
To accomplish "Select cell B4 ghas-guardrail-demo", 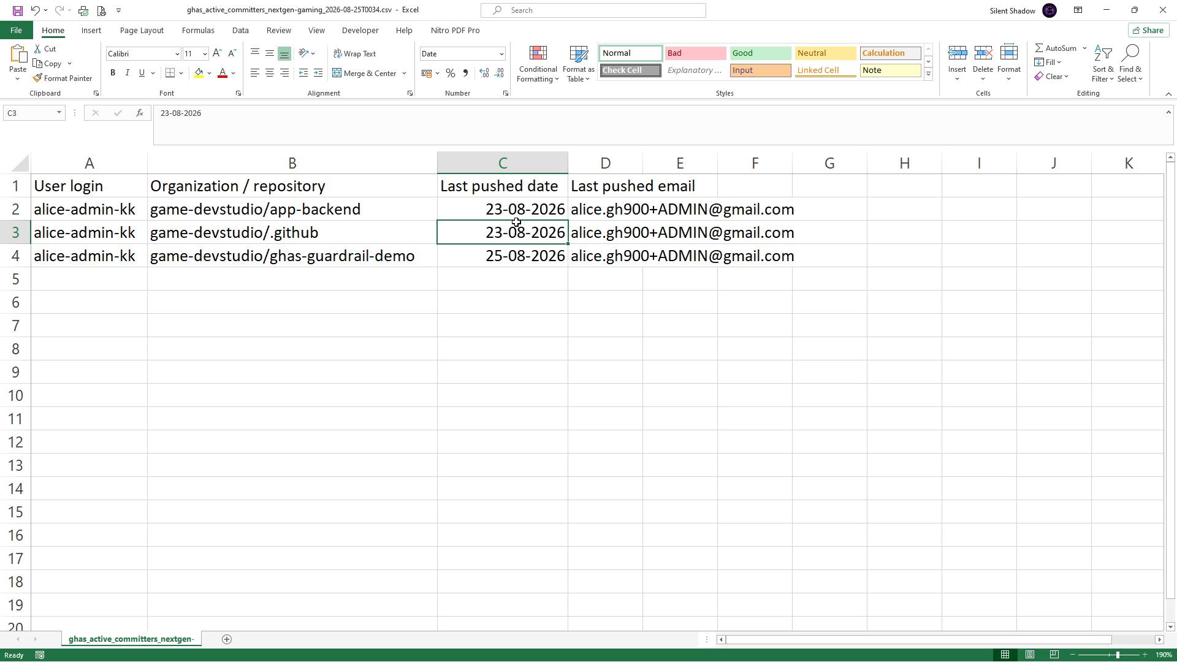I will click(x=292, y=256).
